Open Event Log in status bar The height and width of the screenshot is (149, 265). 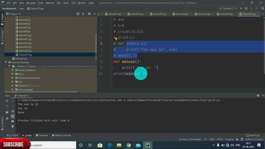click(253, 135)
